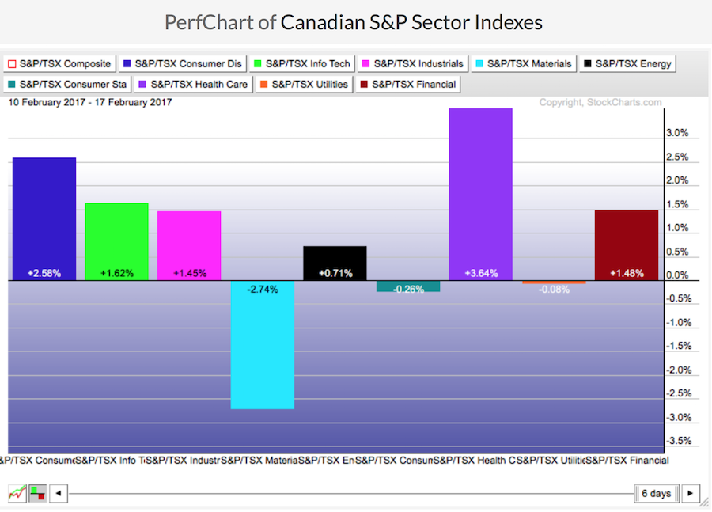This screenshot has width=712, height=512.
Task: Click the window resize grip at bottom-right corner
Action: click(706, 506)
